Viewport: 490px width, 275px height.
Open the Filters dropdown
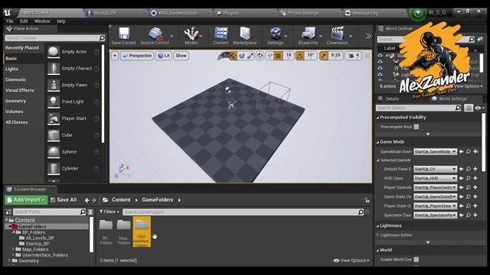point(109,212)
